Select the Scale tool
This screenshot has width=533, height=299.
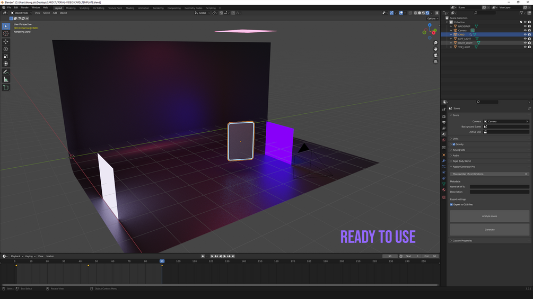pos(6,56)
